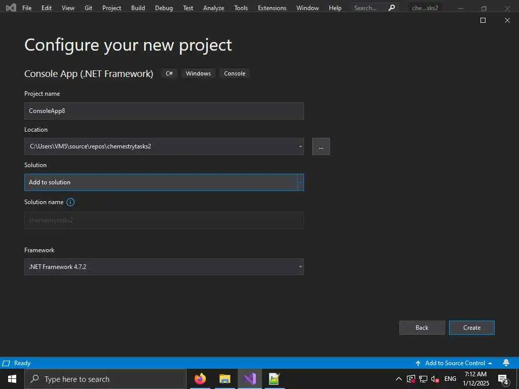
Task: Open the Edit menu
Action: (x=46, y=8)
